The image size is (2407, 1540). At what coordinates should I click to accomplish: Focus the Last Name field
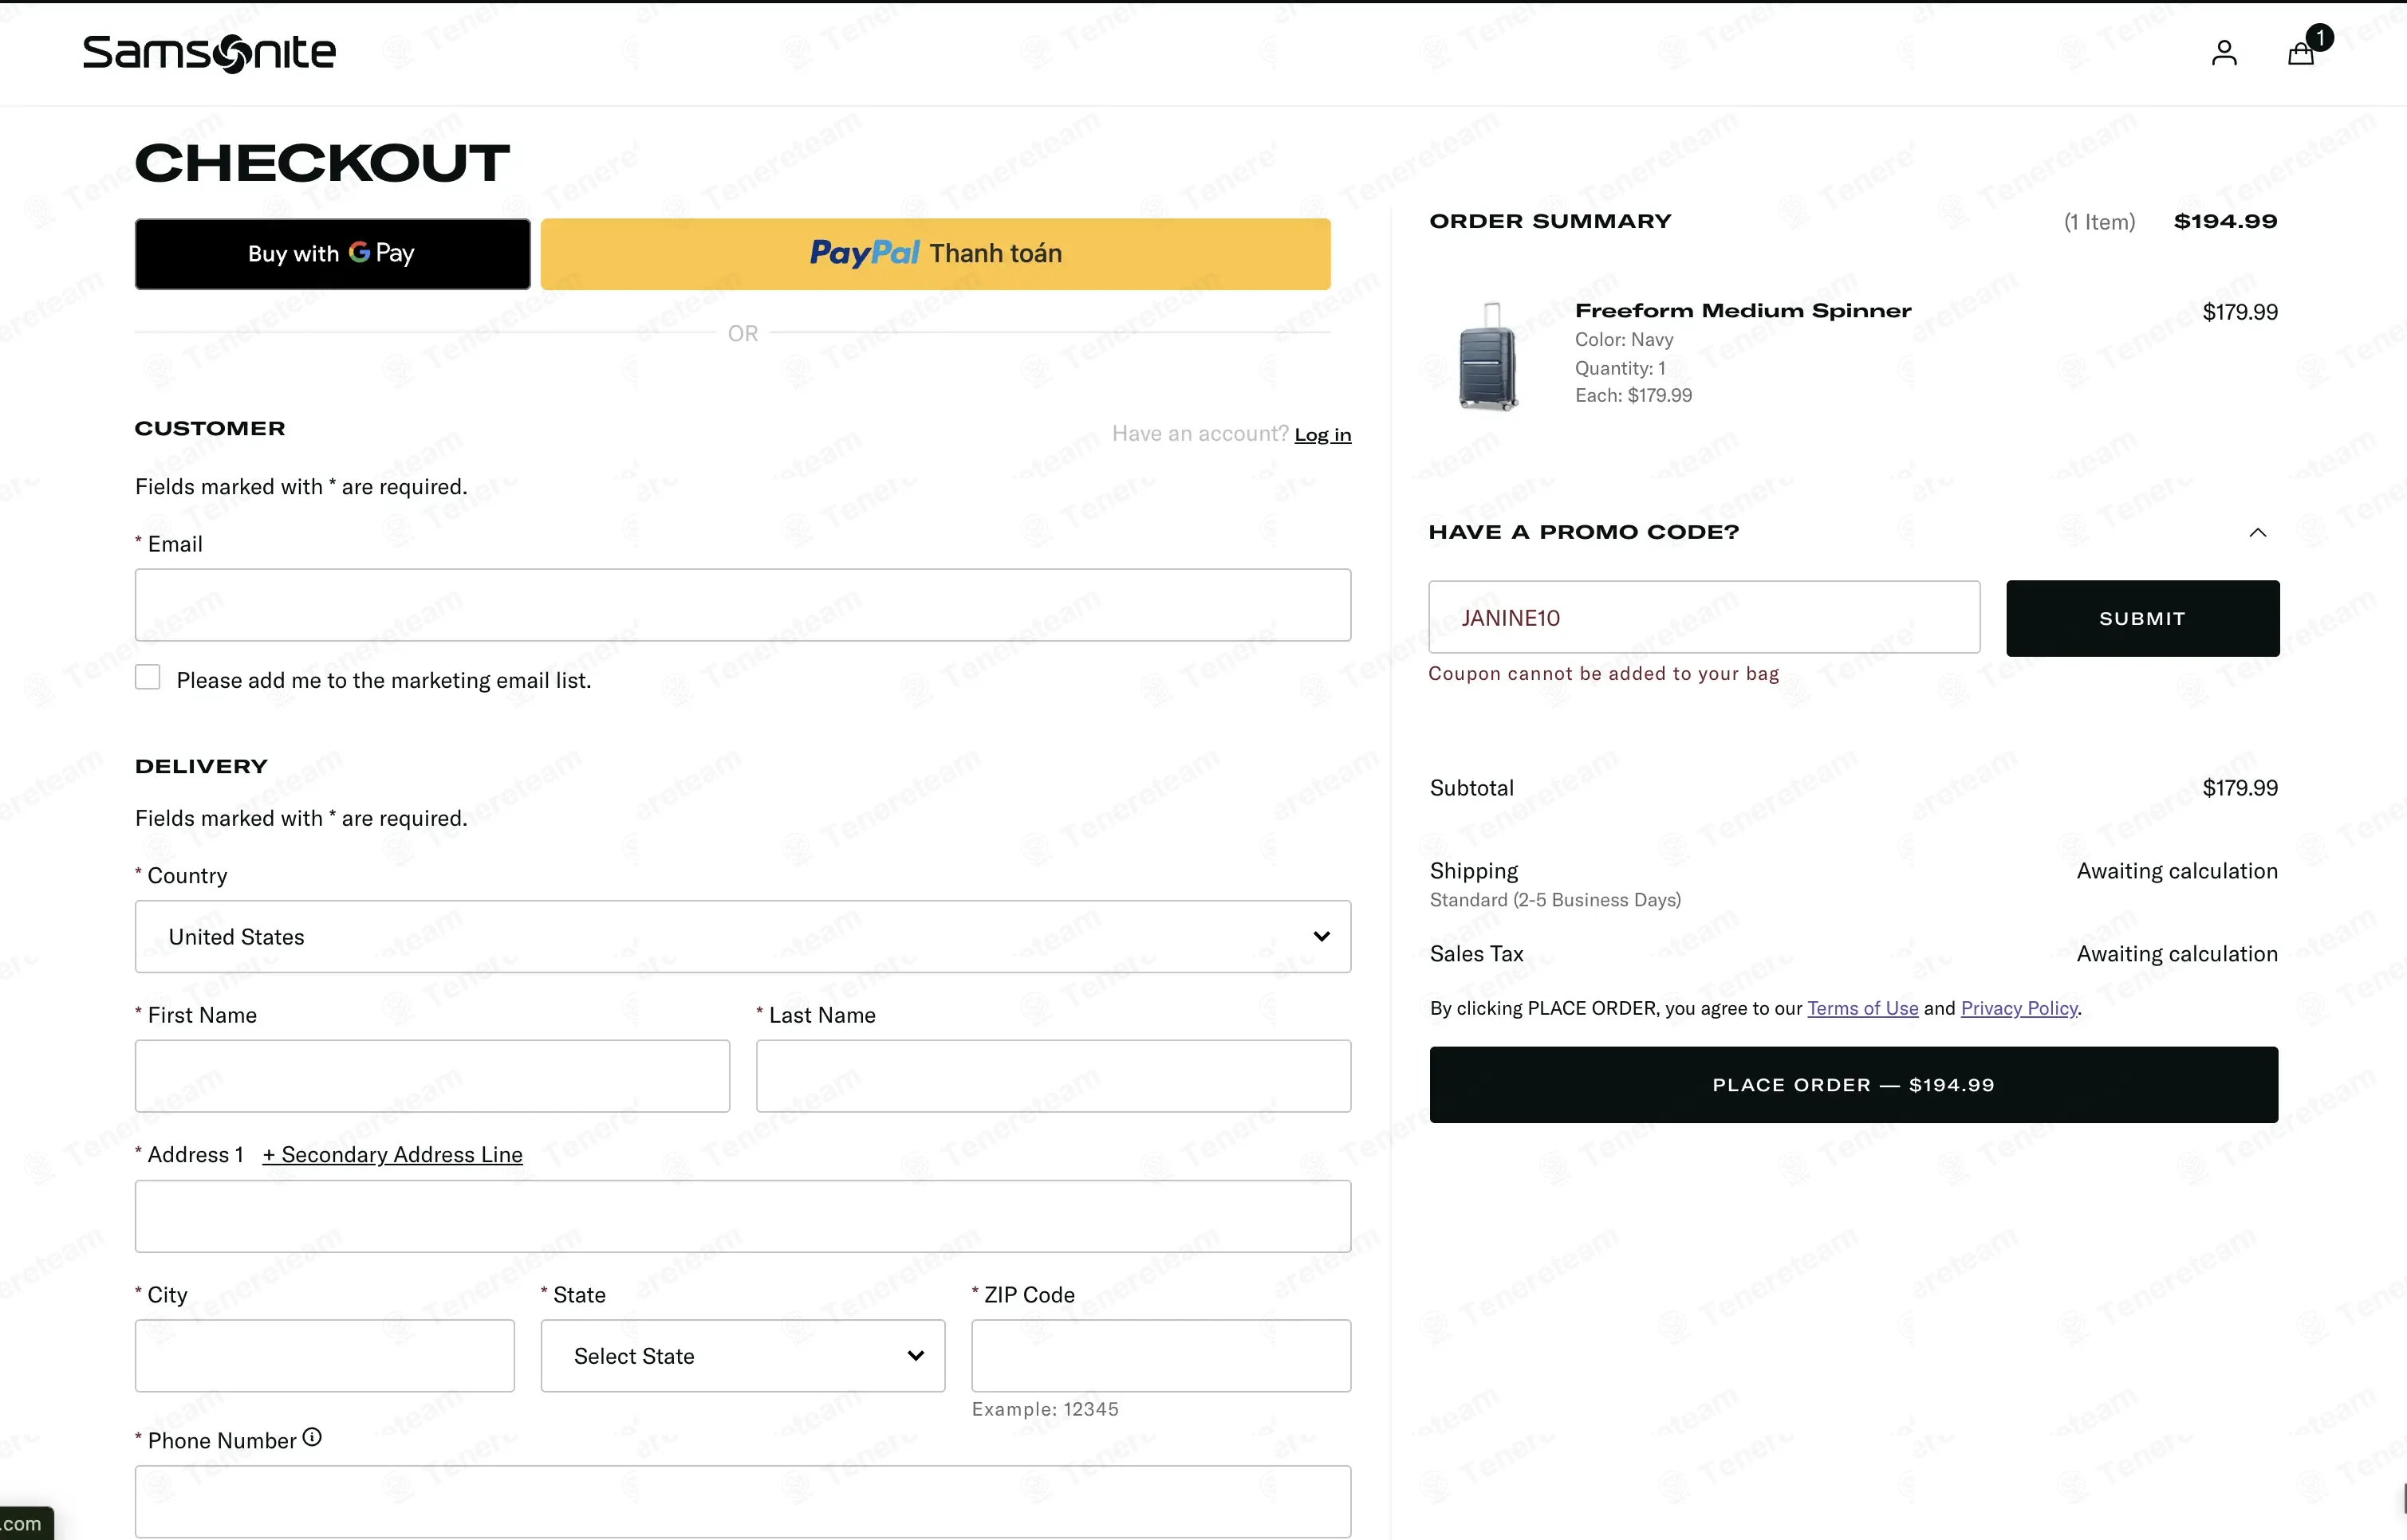click(1054, 1076)
